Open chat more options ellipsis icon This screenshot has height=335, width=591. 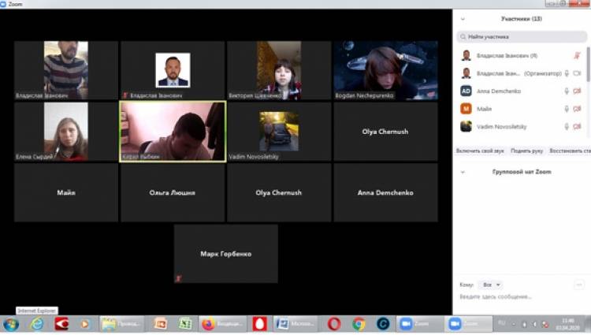pyautogui.click(x=578, y=285)
